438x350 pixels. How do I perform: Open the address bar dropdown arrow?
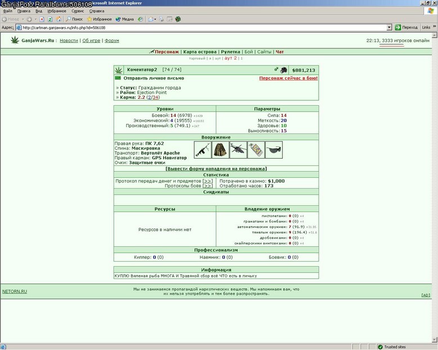coord(390,28)
